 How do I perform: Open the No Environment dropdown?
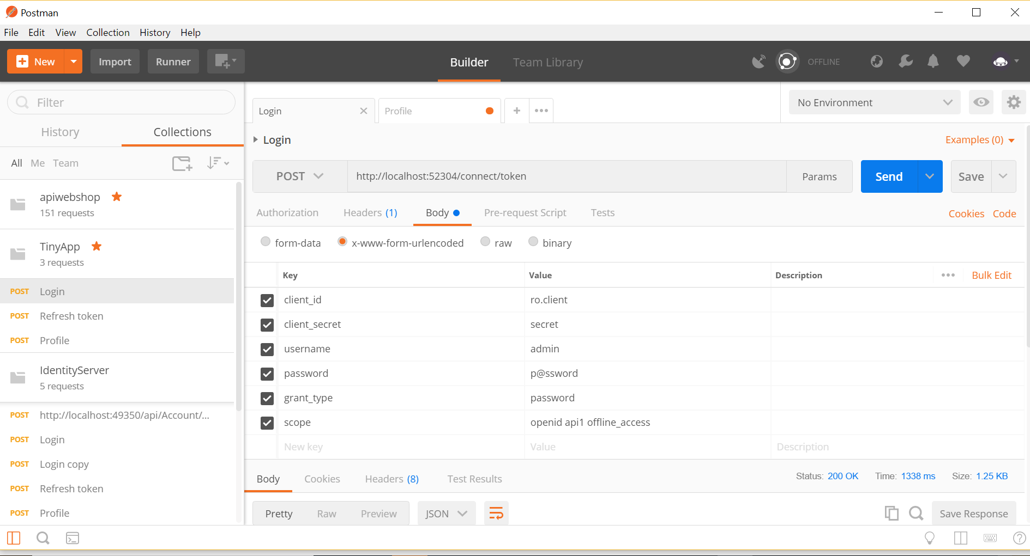pyautogui.click(x=875, y=102)
